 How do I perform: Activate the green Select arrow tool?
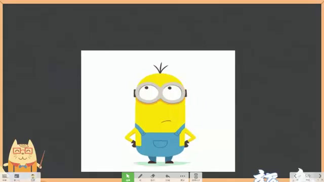click(x=128, y=177)
